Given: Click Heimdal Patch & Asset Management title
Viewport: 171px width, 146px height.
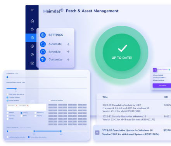Looking at the screenshot, I should [x=81, y=11].
